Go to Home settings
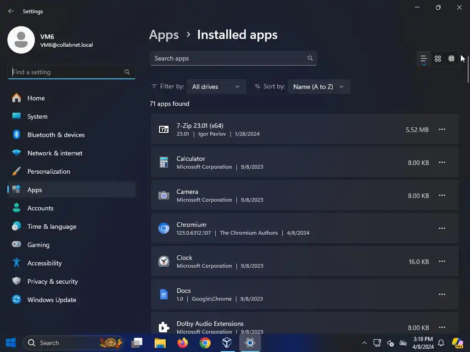The image size is (470, 352). pos(72,98)
